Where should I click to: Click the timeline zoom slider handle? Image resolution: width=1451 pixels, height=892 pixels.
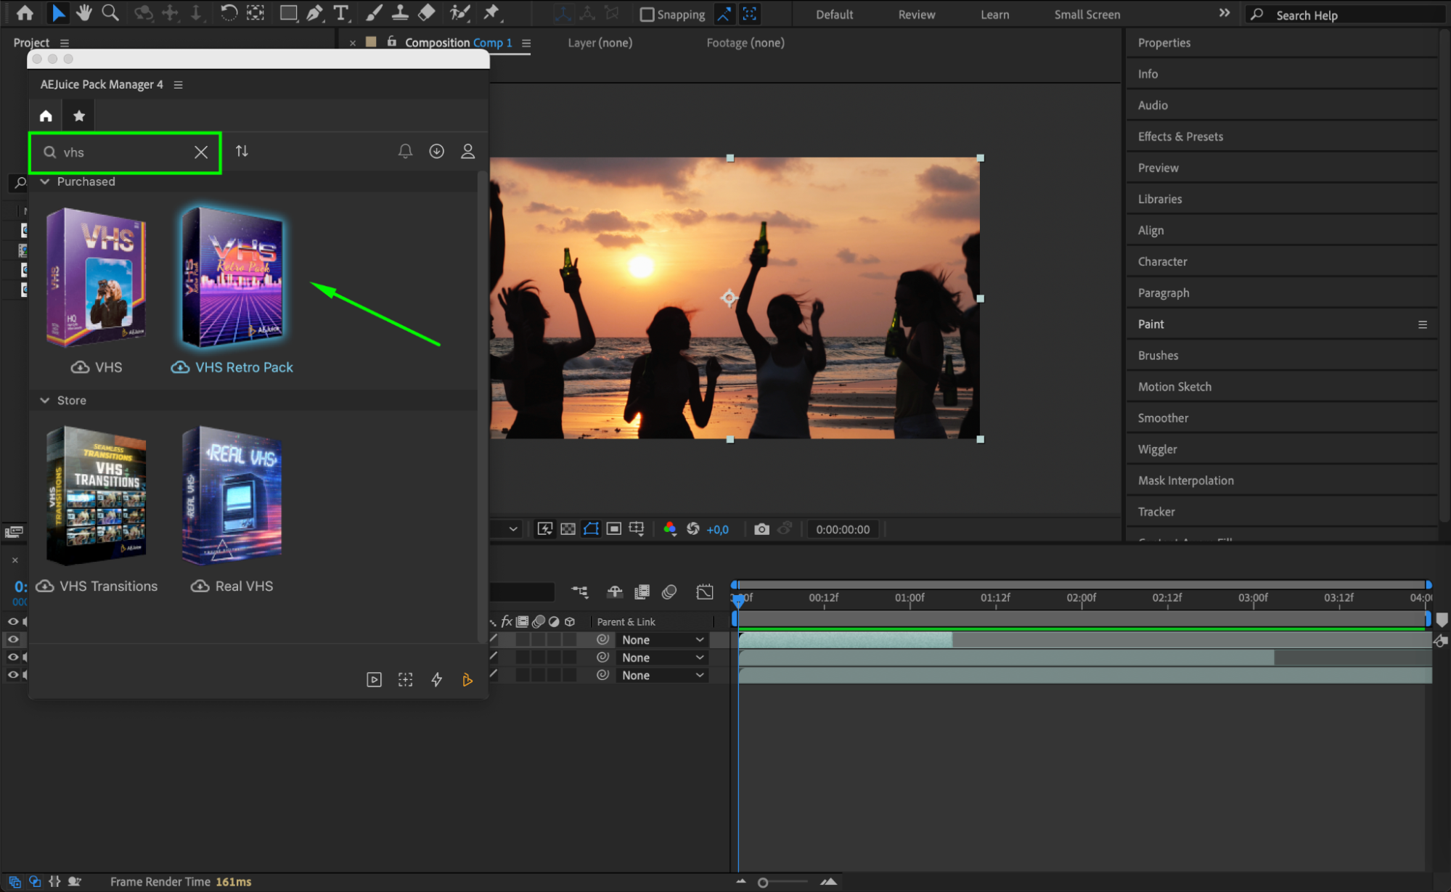click(763, 883)
